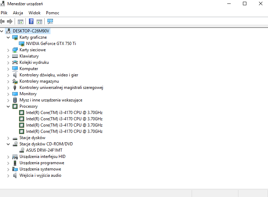268x197 pixels.
Task: Click the Karty graficzne category icon
Action: point(15,37)
